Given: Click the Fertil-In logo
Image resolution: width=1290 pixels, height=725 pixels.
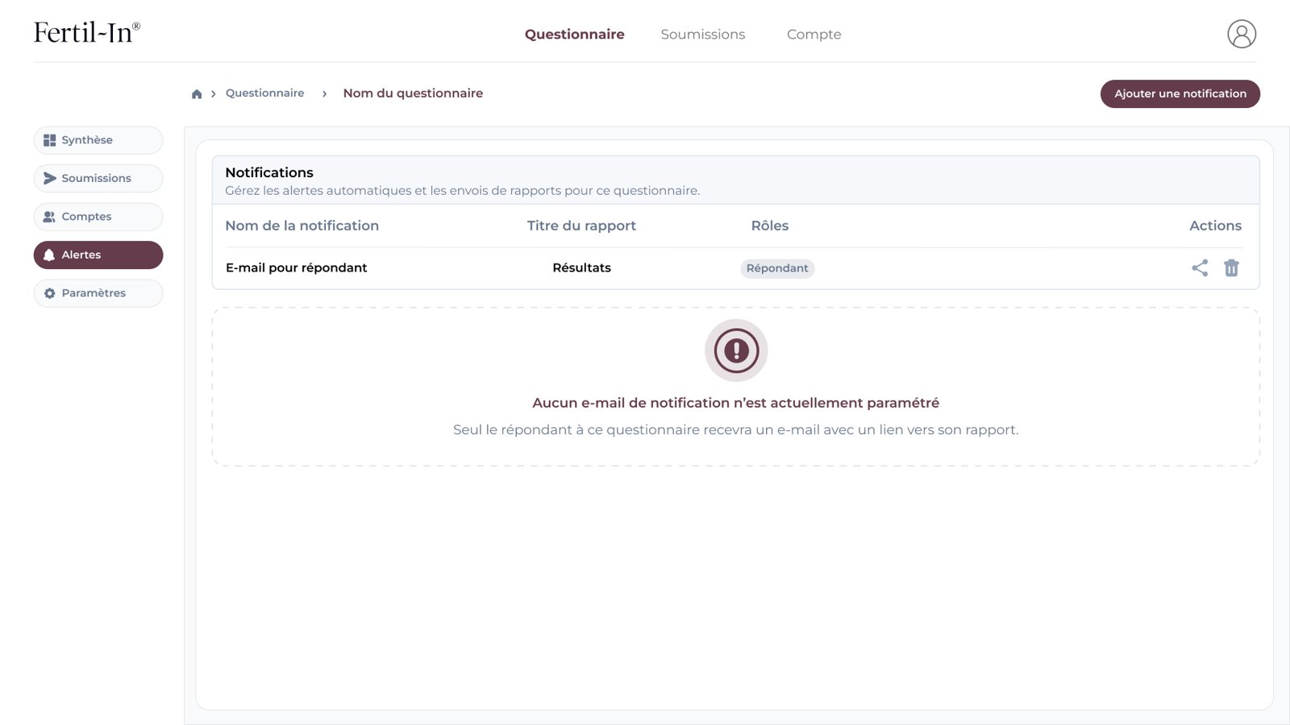Looking at the screenshot, I should 87,32.
